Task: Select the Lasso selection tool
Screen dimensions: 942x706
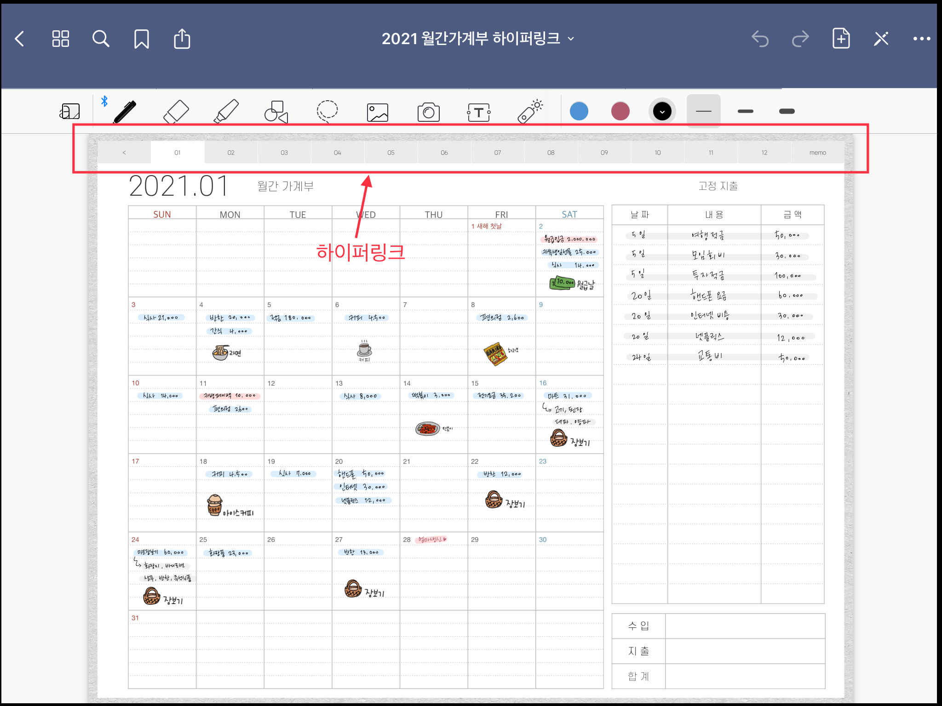Action: 327,111
